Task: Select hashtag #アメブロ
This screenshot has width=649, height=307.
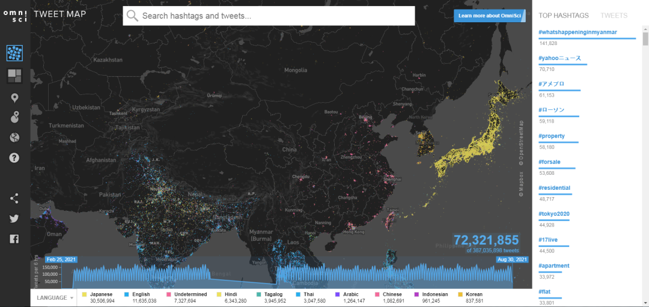Action: (551, 84)
